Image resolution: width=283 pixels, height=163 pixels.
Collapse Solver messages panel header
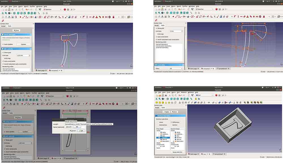16,35
